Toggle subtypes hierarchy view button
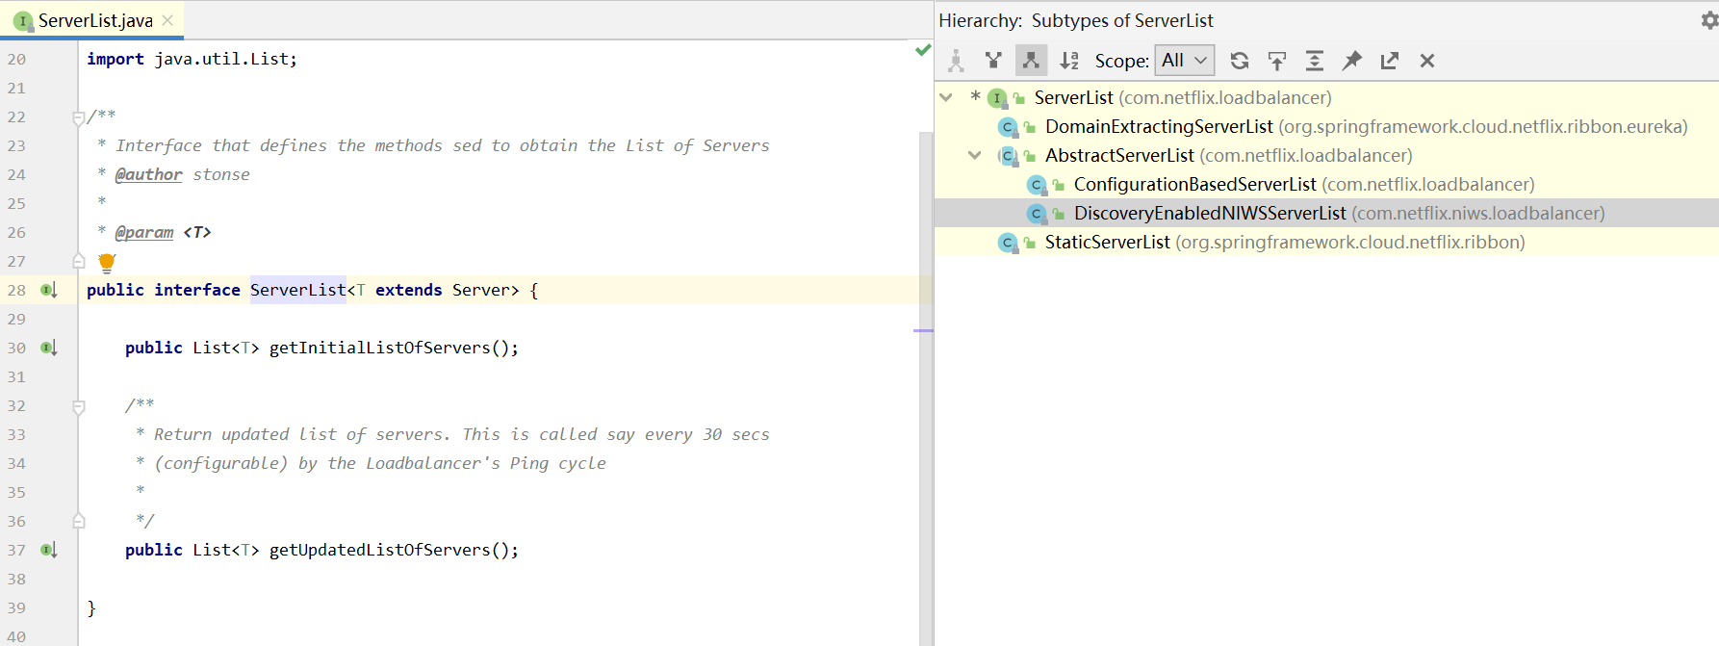Viewport: 1719px width, 646px height. 1031,61
